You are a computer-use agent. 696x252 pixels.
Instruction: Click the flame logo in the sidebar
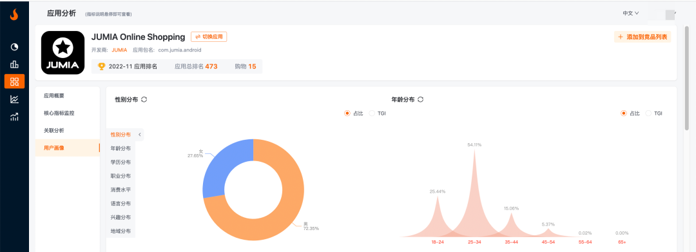[14, 15]
